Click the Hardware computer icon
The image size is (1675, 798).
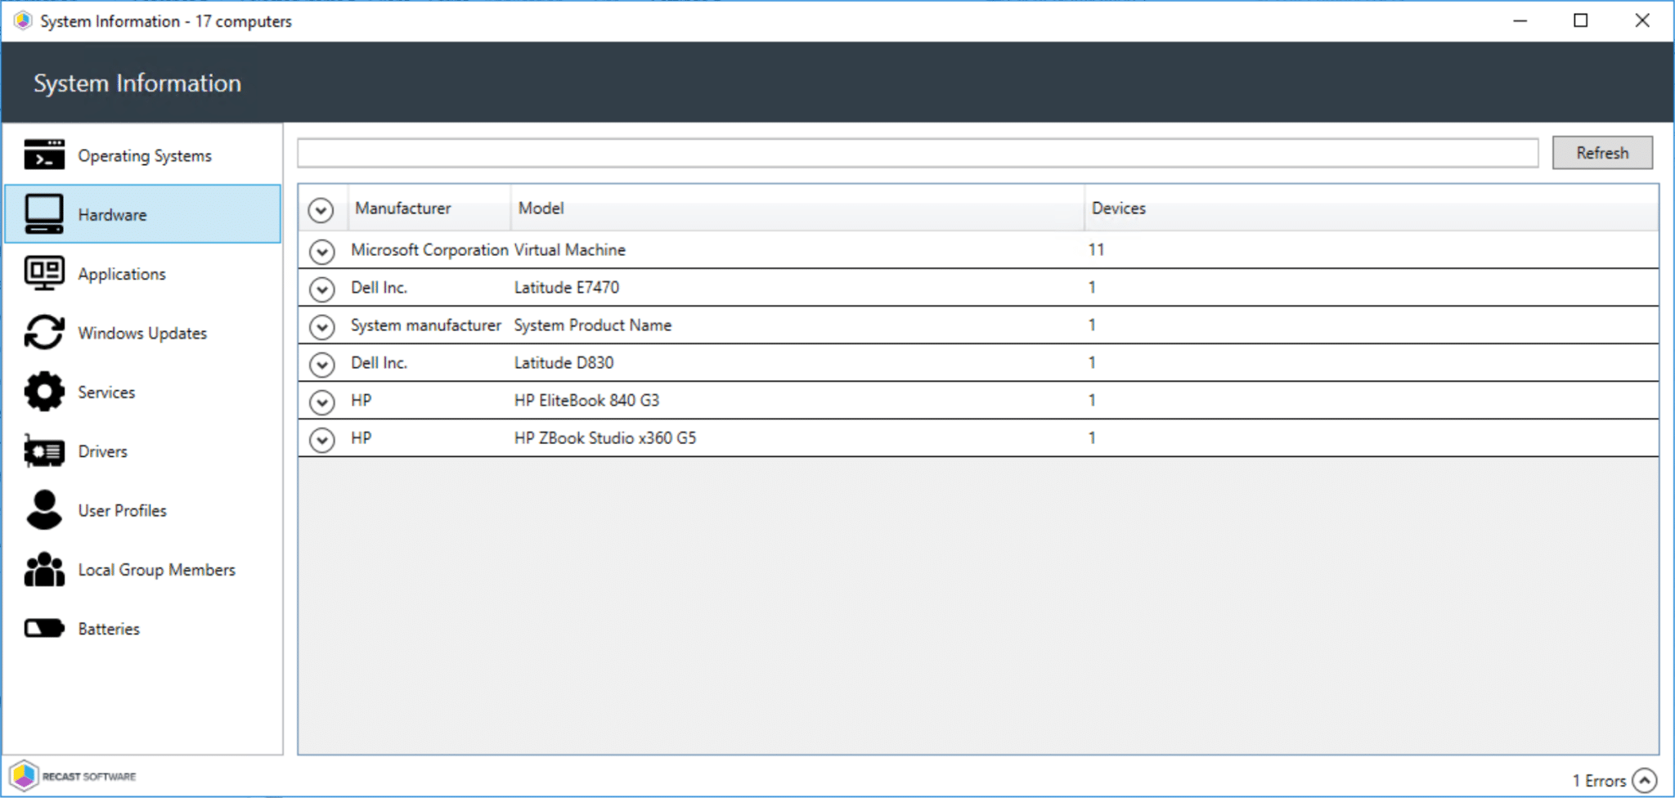coord(44,214)
